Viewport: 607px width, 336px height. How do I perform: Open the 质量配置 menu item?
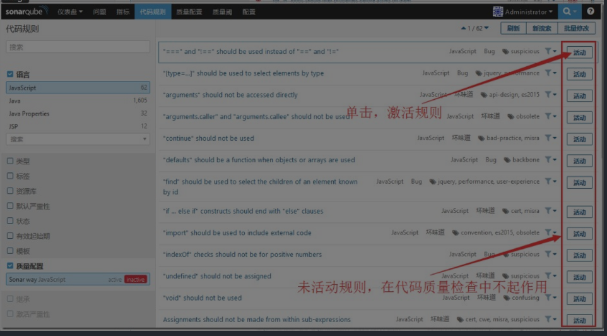coord(189,12)
